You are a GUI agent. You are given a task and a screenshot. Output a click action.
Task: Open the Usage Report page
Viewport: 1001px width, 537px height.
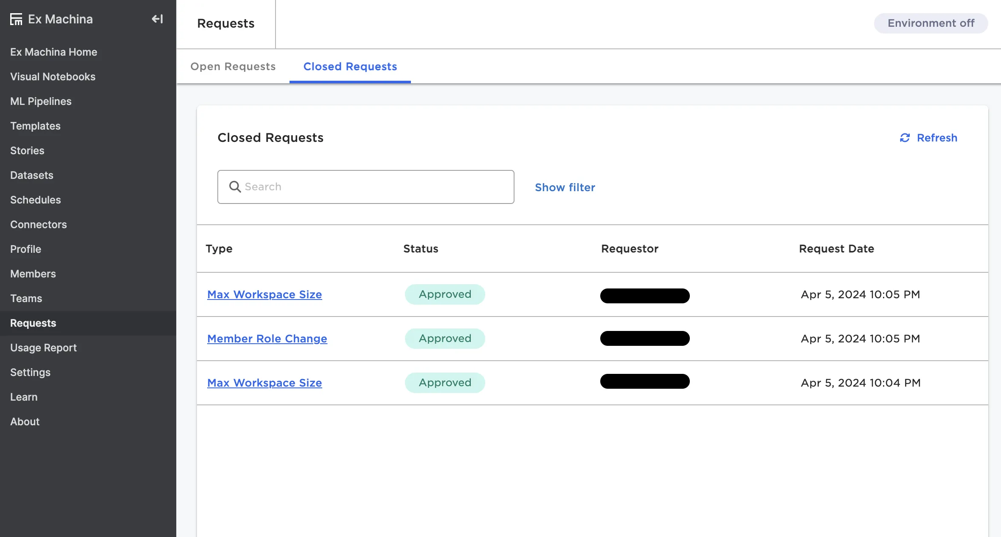(43, 348)
